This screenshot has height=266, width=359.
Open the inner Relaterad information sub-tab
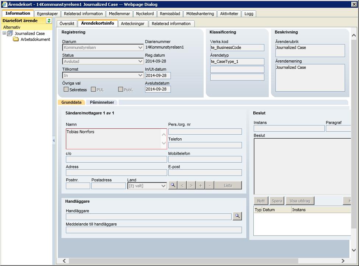point(171,24)
